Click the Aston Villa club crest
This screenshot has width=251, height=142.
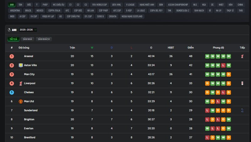[21, 65]
